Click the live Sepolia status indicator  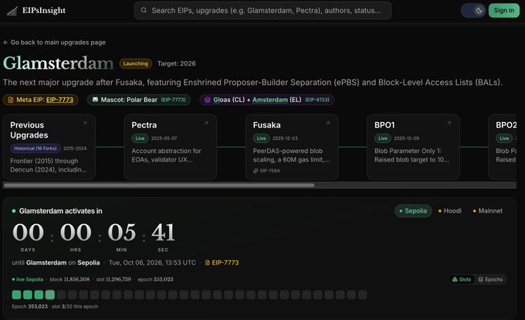tap(28, 280)
